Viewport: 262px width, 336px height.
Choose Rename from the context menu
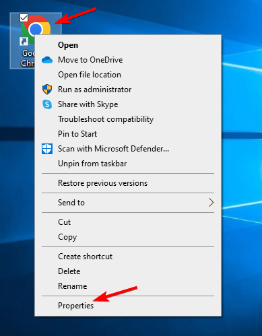(x=128, y=286)
